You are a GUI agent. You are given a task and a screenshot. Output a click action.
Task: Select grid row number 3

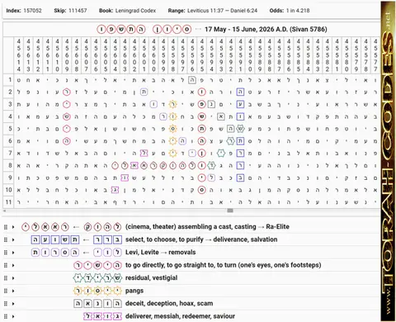tap(8, 104)
